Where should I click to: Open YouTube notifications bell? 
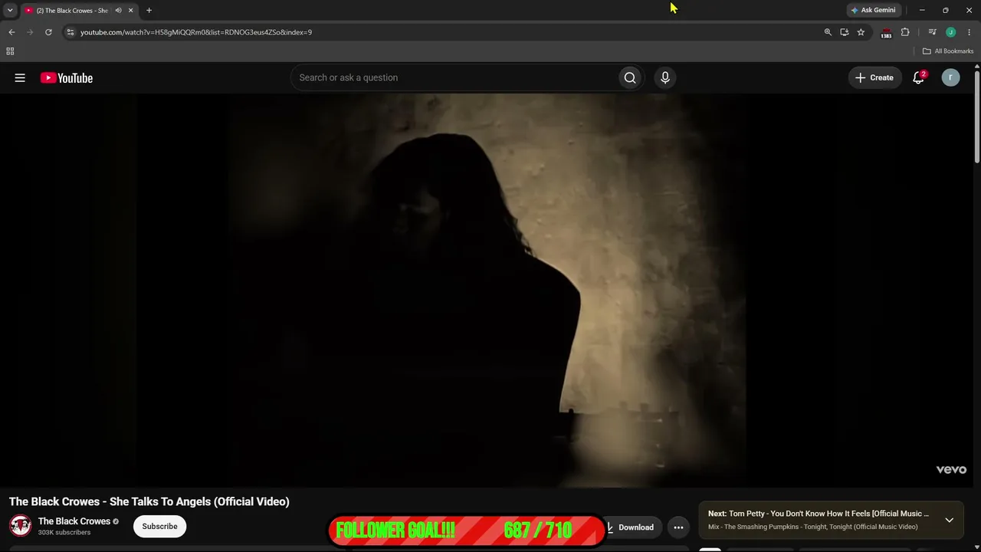pyautogui.click(x=918, y=77)
